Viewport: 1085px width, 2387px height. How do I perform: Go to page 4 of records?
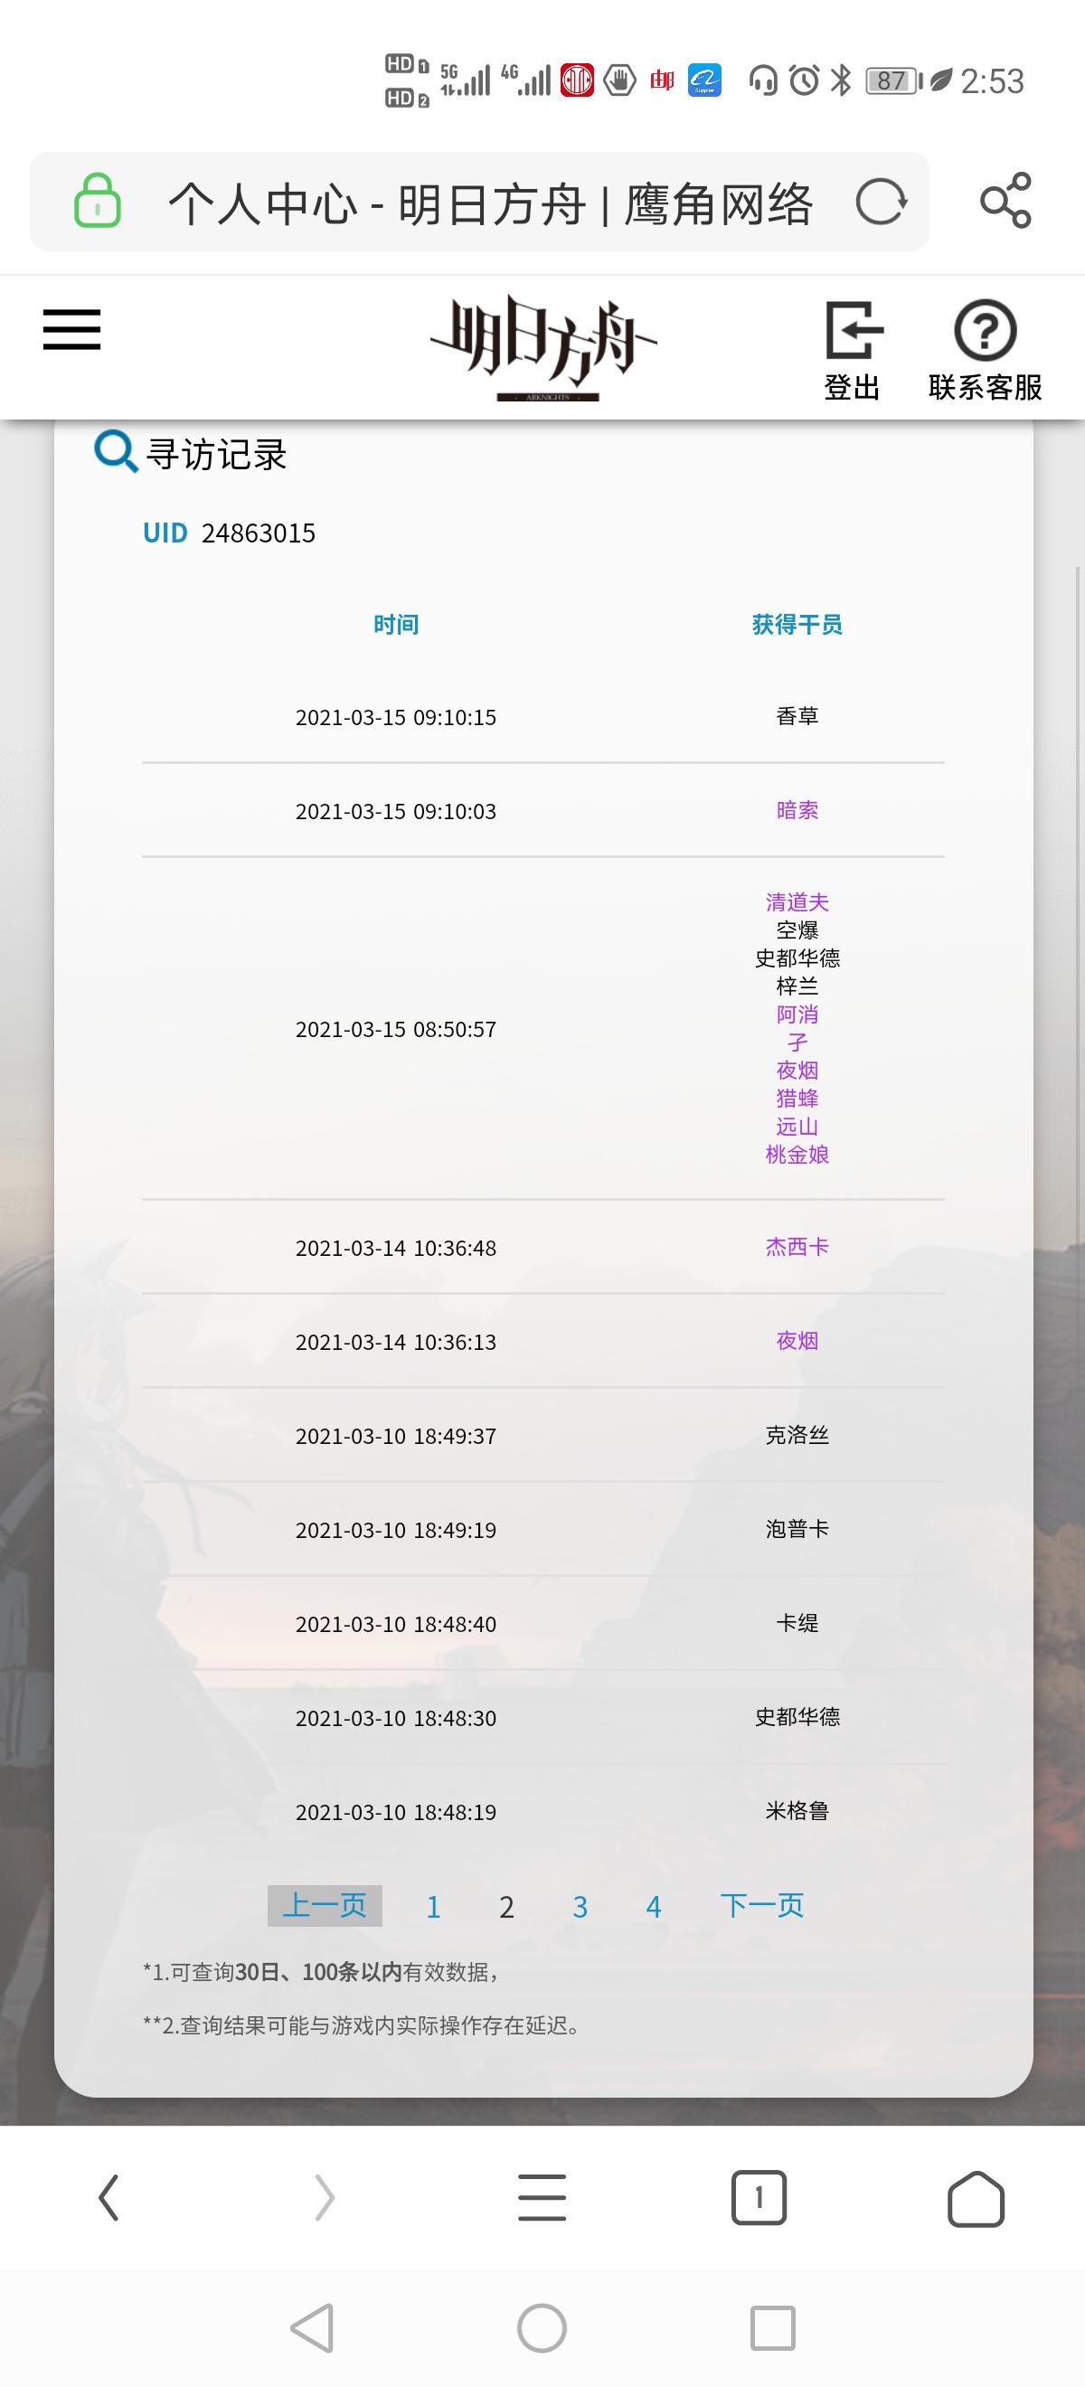tap(653, 1907)
